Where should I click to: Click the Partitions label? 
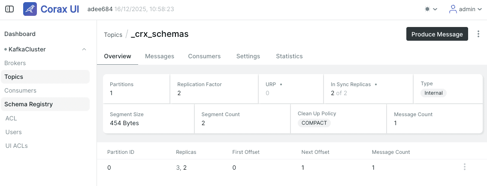pyautogui.click(x=122, y=84)
